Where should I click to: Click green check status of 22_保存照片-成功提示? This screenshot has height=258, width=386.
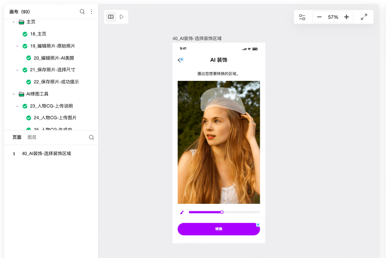click(28, 82)
